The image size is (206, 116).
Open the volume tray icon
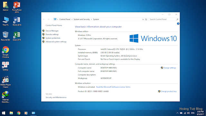click(188, 113)
